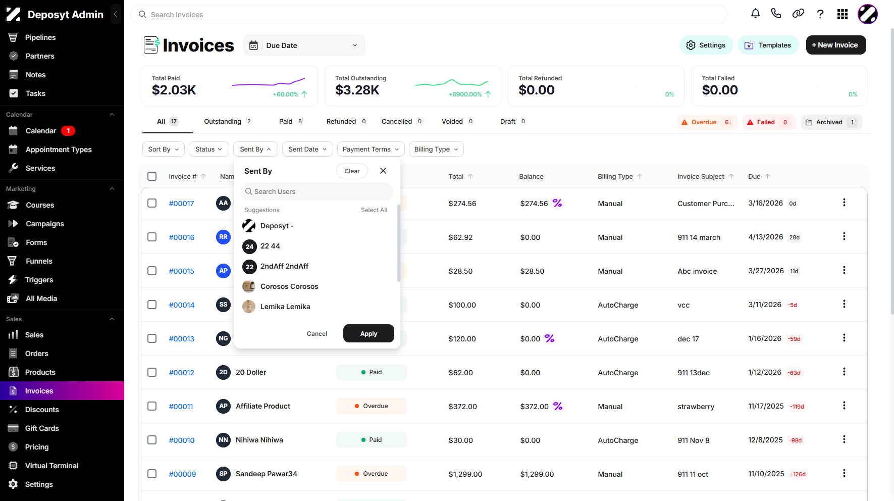Viewport: 894px width, 501px height.
Task: Select invoice #00013 checkbox
Action: click(x=152, y=338)
